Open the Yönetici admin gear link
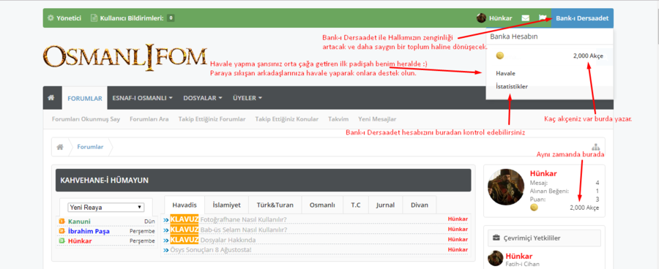 64,18
